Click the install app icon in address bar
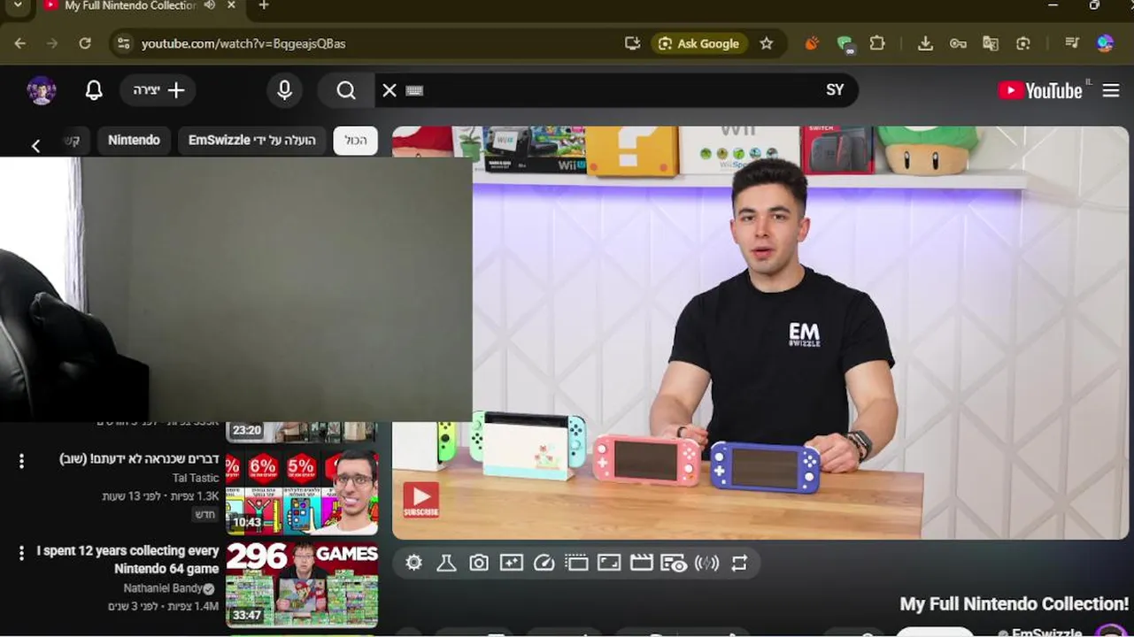The width and height of the screenshot is (1134, 637). tap(632, 43)
